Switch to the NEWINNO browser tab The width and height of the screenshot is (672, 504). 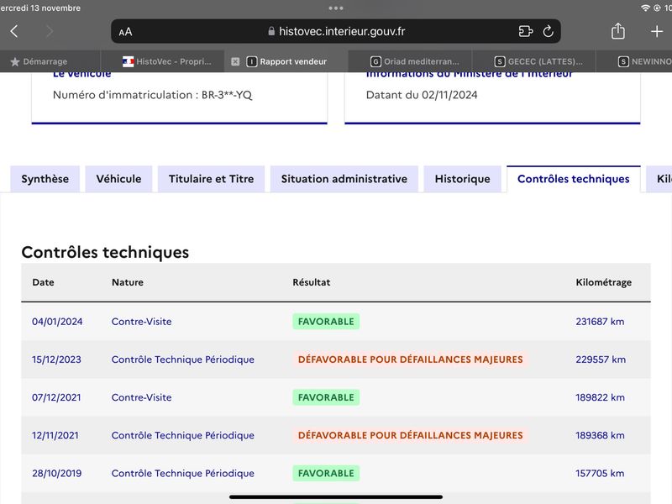click(x=634, y=61)
